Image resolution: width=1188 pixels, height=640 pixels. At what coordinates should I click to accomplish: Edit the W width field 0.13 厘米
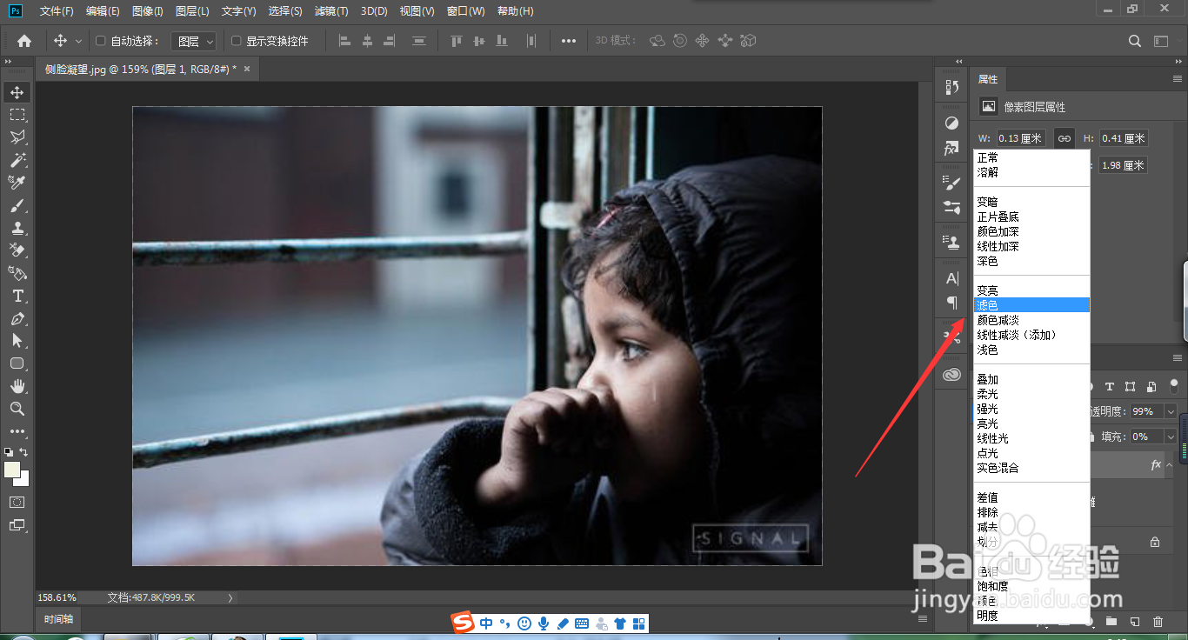1022,138
